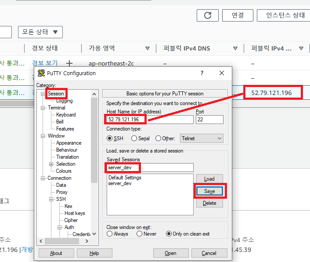Screen dimensions: 310x262
Task: Select Kex category under SSH
Action: coord(68,206)
